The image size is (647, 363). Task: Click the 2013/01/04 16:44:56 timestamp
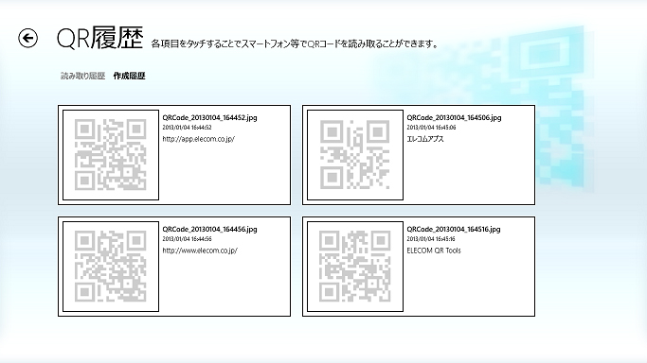click(187, 239)
